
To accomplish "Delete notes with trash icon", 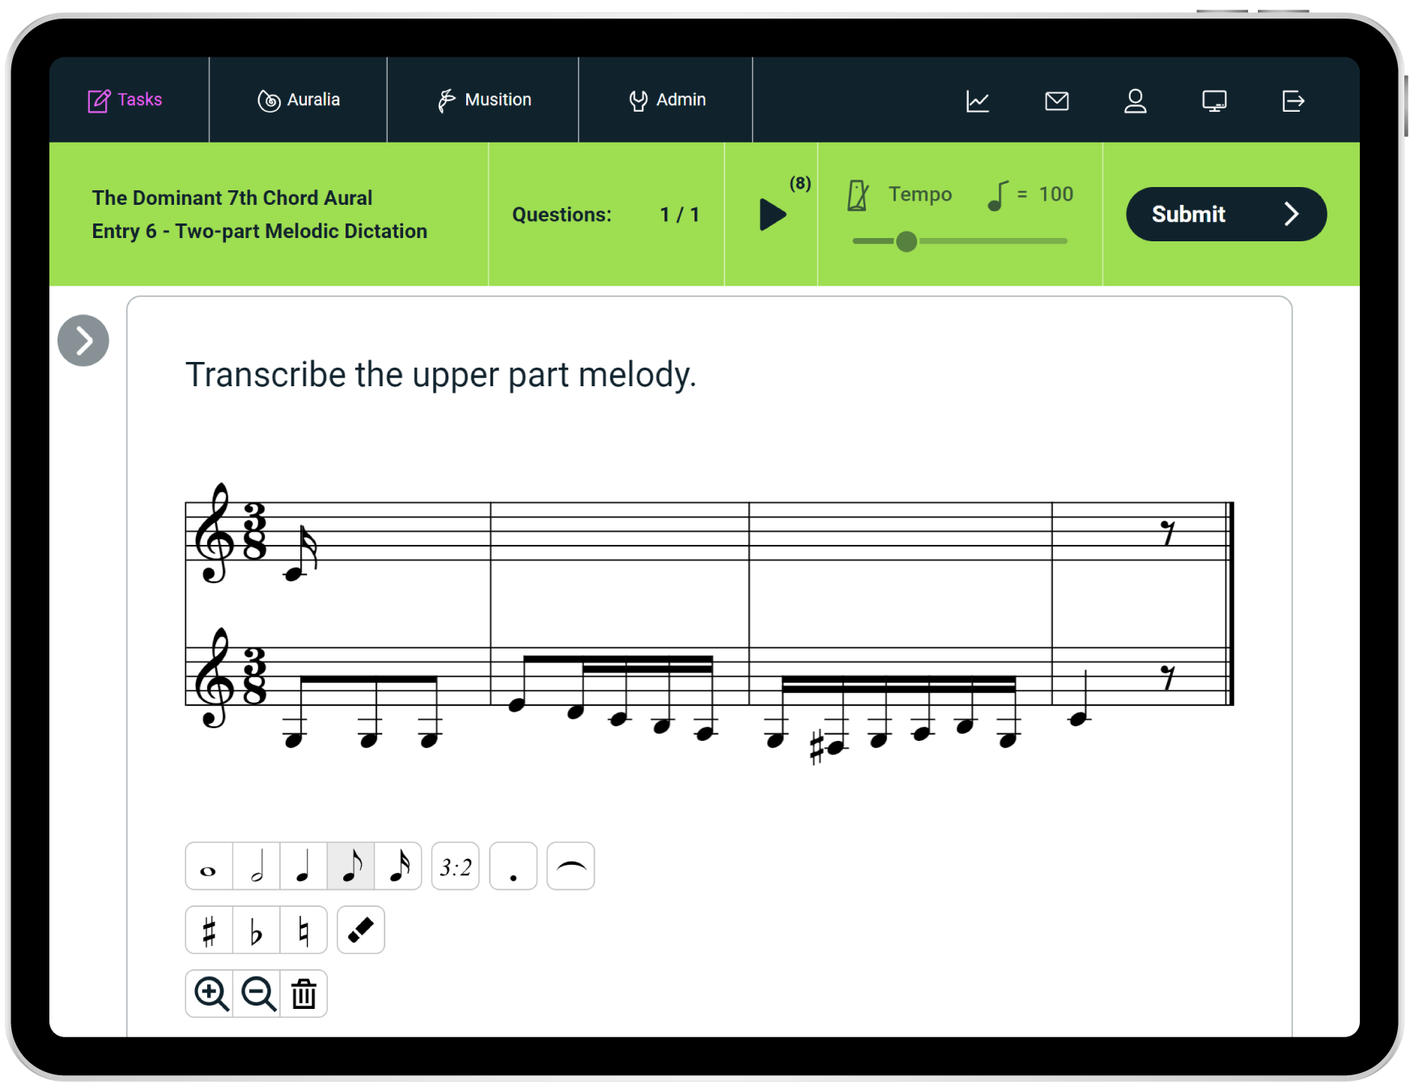I will click(x=304, y=994).
